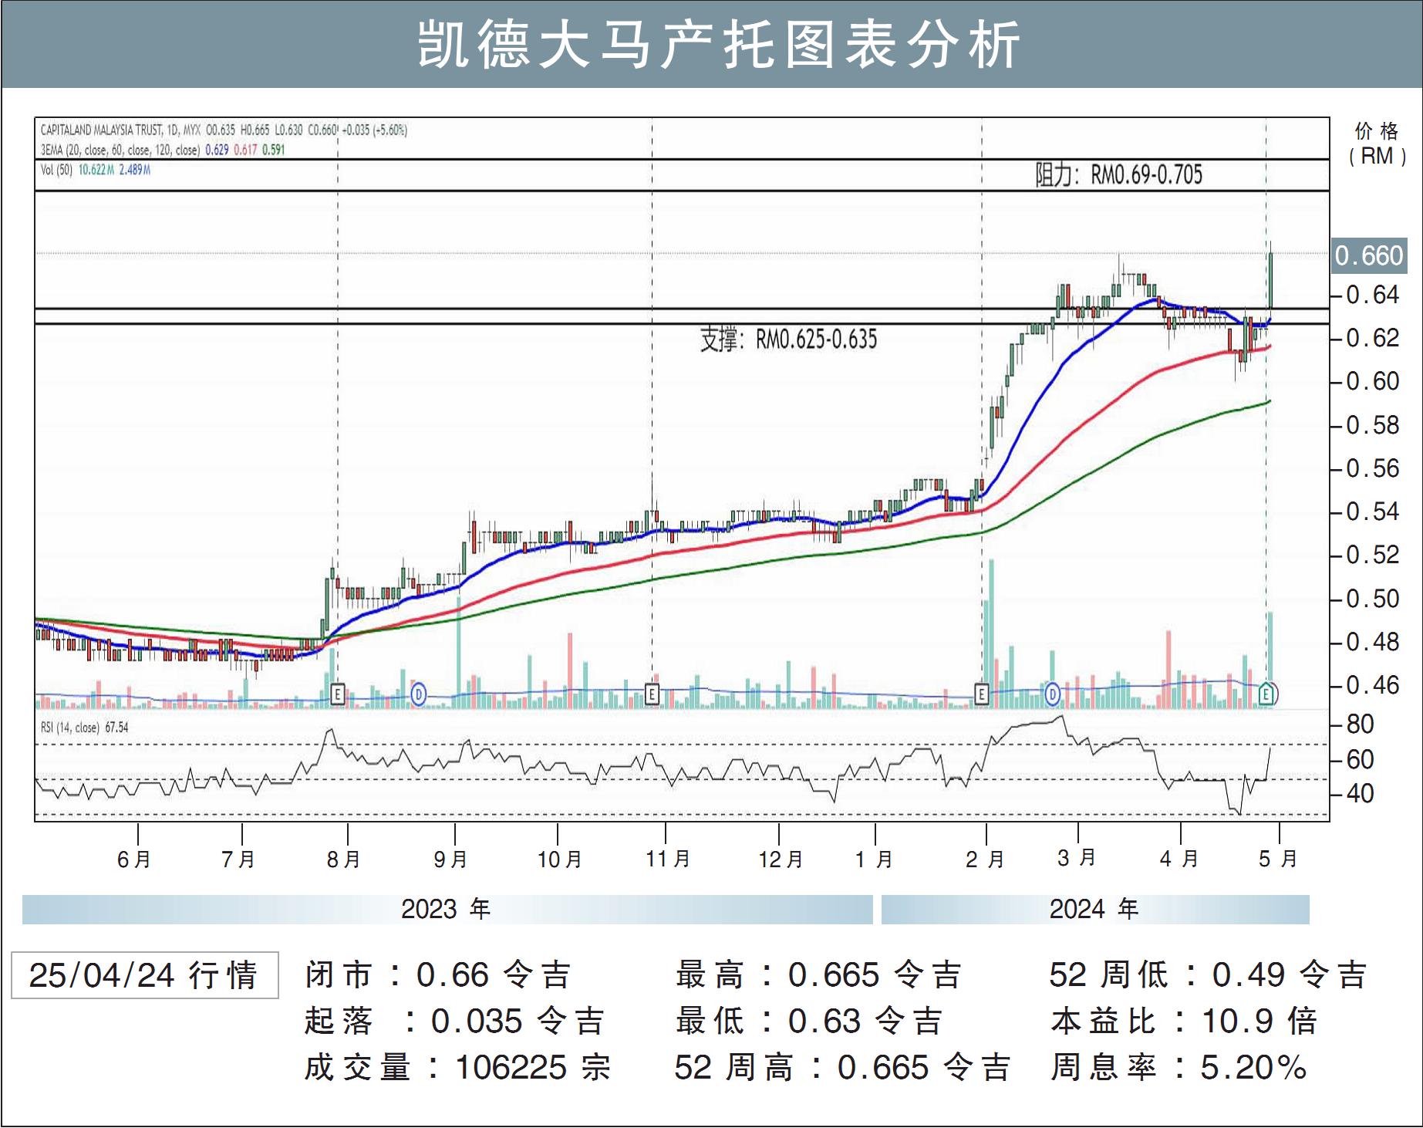The image size is (1423, 1128).
Task: Click the 起落: 0.035 令吉 change value
Action: pyautogui.click(x=454, y=1022)
